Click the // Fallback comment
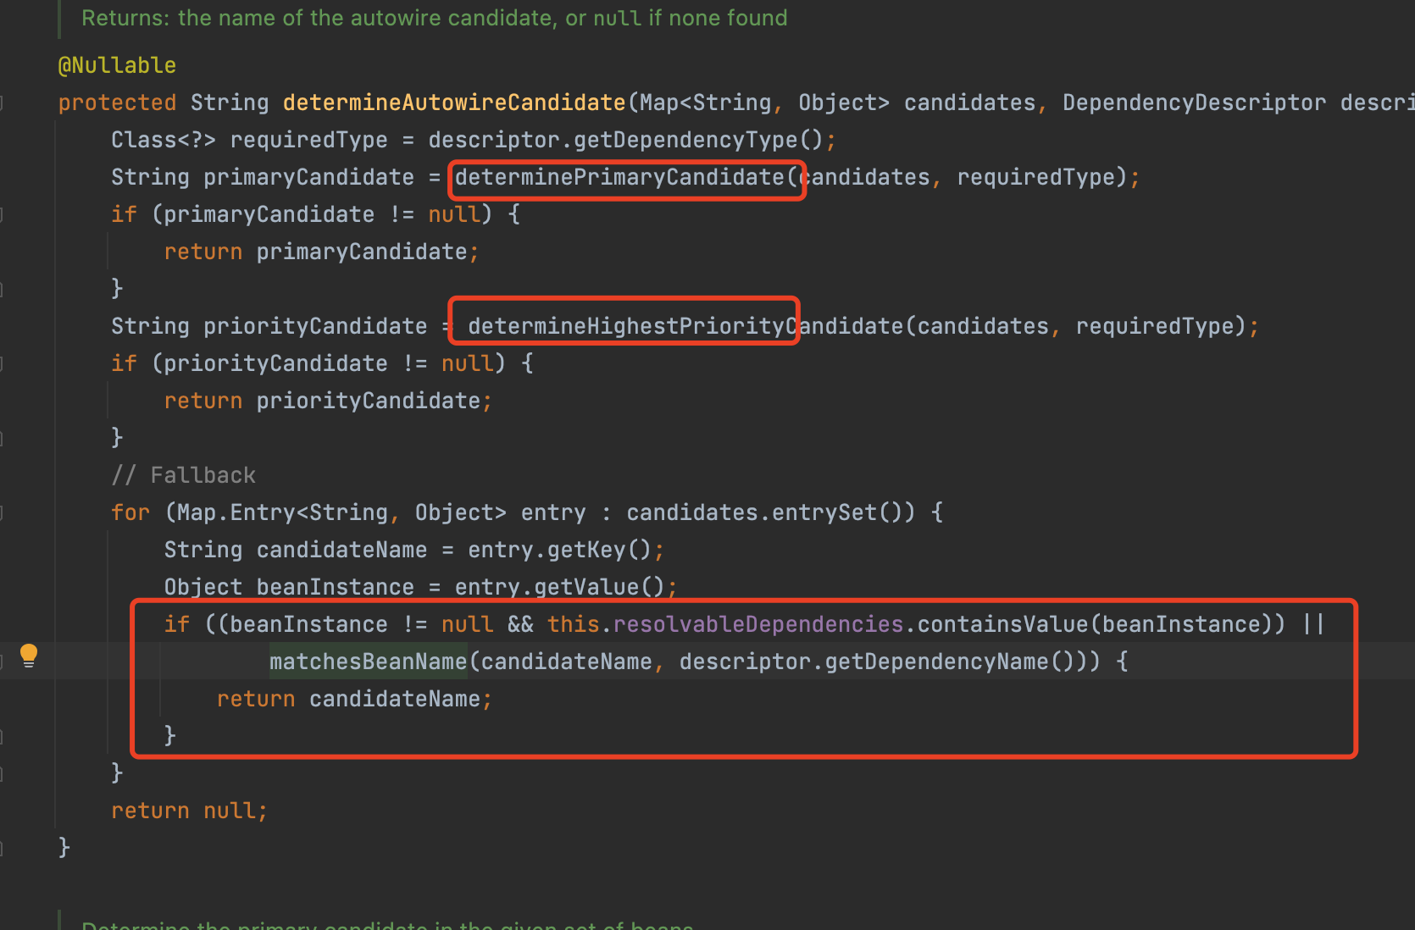 pos(183,475)
